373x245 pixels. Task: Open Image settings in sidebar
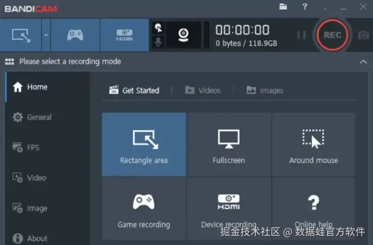click(47, 208)
